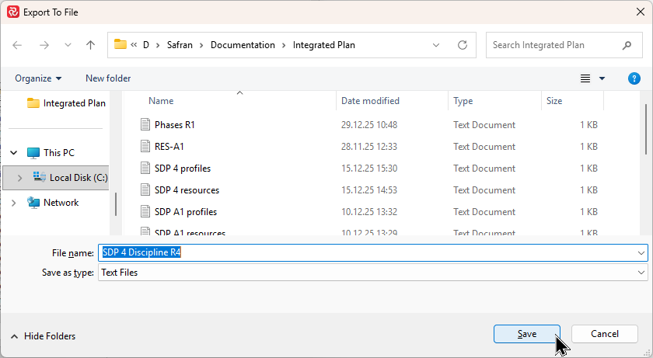Navigate to Safran in address path
The image size is (653, 358).
[180, 45]
